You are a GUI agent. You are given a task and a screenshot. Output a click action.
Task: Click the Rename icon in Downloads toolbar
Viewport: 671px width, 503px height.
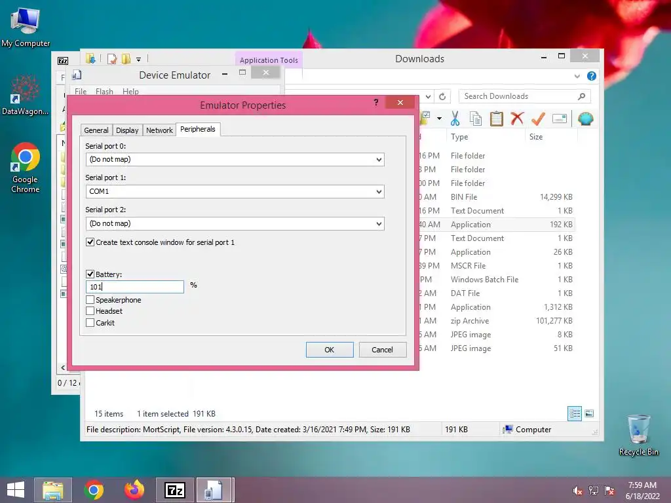pyautogui.click(x=560, y=119)
